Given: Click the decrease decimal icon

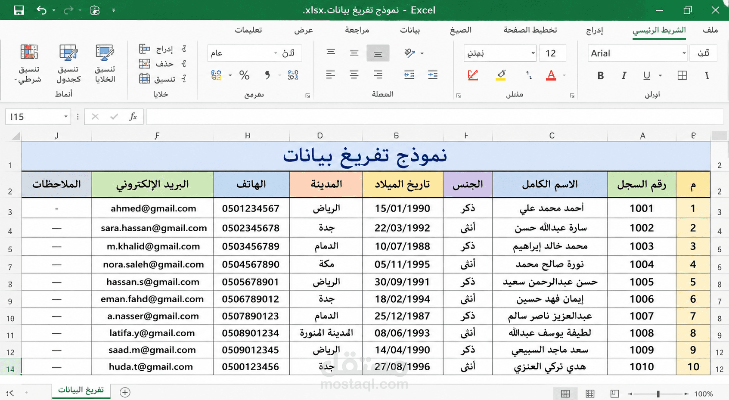Looking at the screenshot, I should (x=293, y=75).
